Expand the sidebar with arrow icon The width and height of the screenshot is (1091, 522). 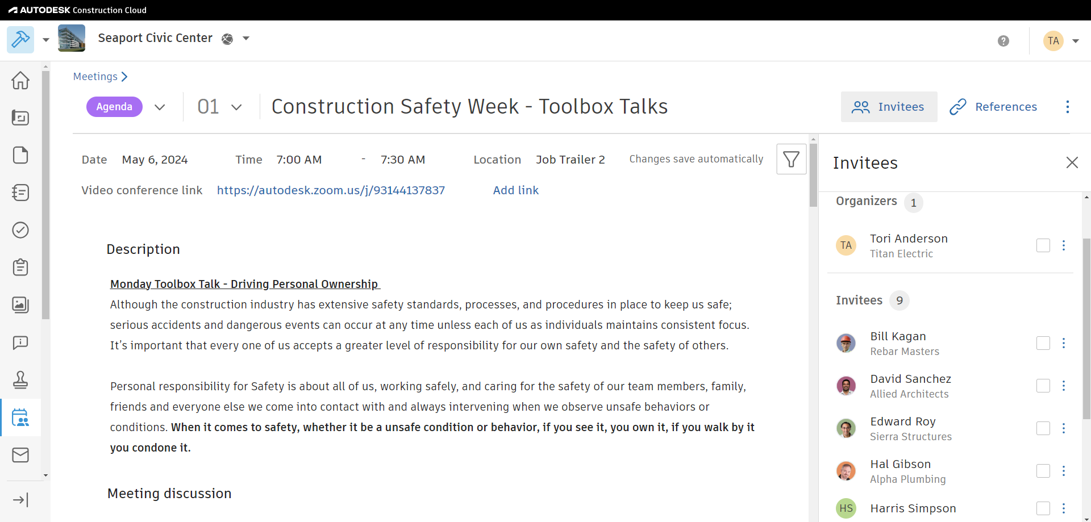20,500
